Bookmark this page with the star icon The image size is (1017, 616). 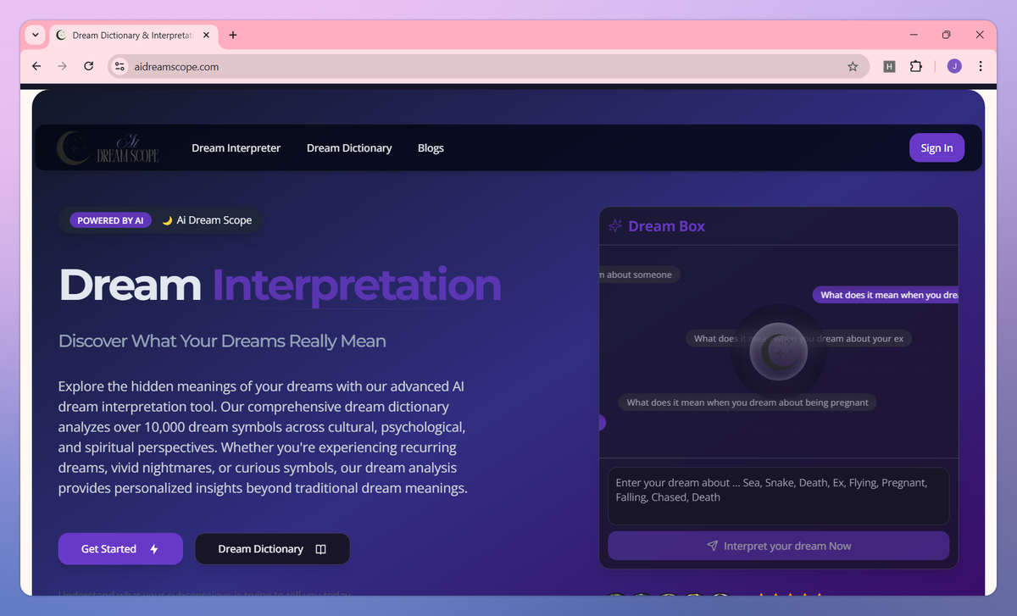853,66
